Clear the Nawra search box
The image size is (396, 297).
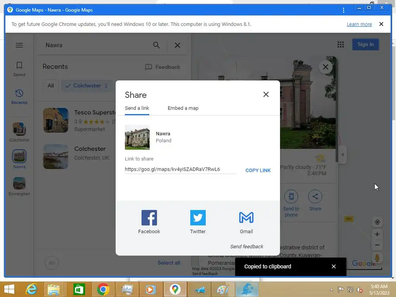coord(178,45)
